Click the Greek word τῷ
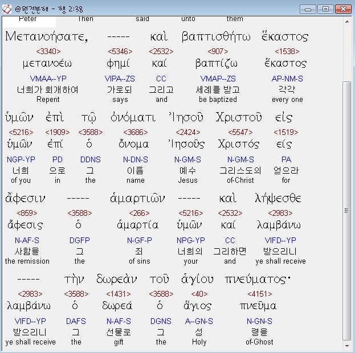This screenshot has width=355, height=353. 89,118
